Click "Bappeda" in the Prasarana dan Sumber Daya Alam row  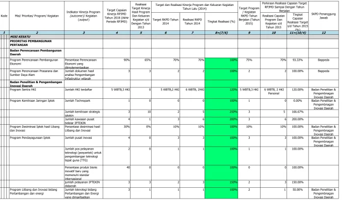tap(324, 74)
